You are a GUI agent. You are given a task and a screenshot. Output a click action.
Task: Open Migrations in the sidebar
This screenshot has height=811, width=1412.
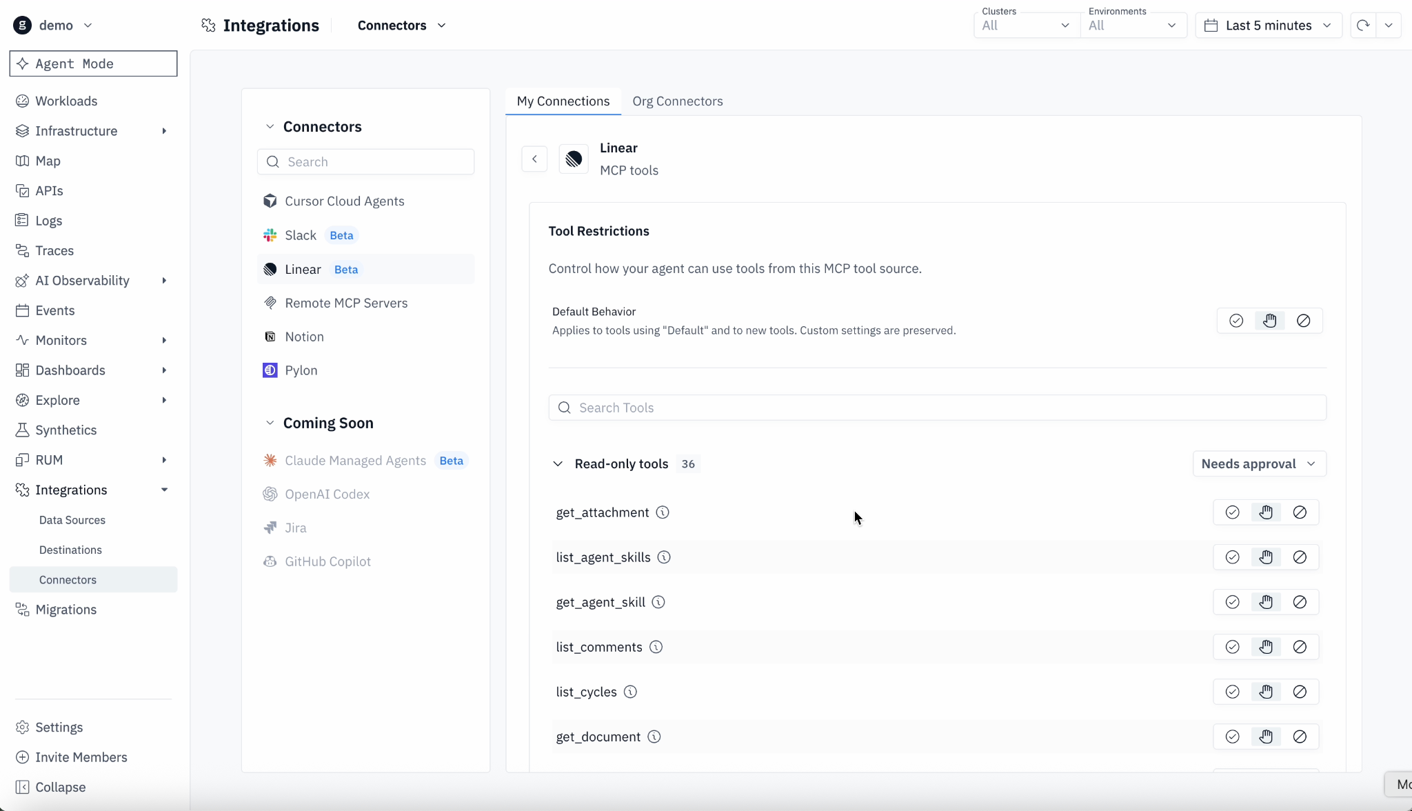pyautogui.click(x=93, y=610)
